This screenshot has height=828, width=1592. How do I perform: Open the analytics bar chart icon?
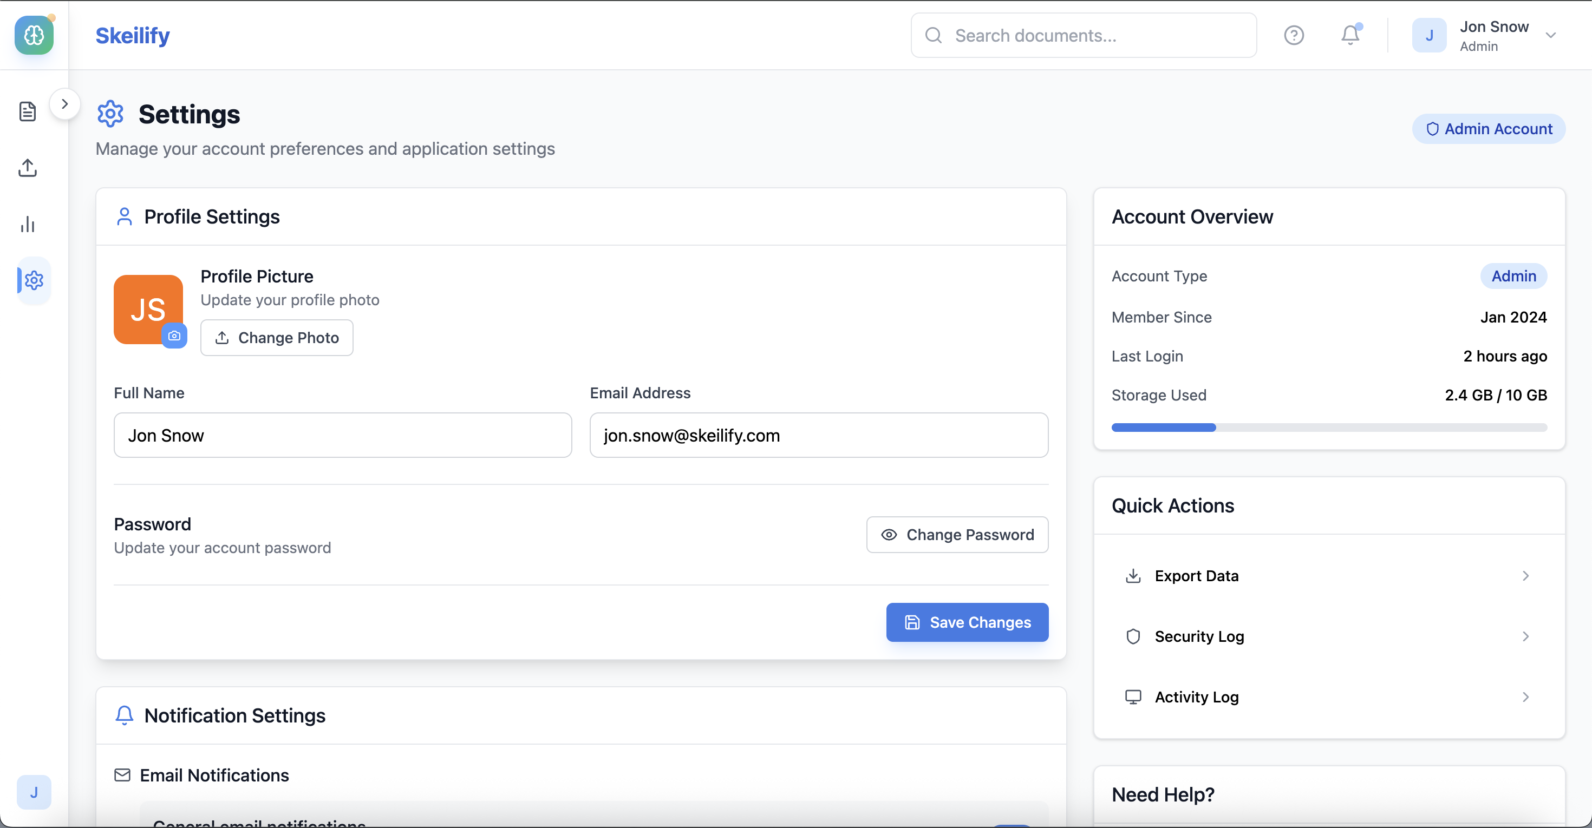tap(28, 224)
